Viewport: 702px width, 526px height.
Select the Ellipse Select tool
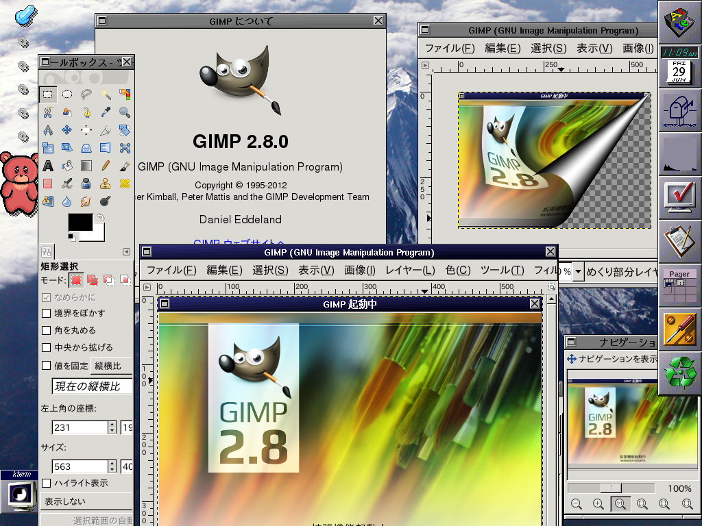[x=66, y=94]
